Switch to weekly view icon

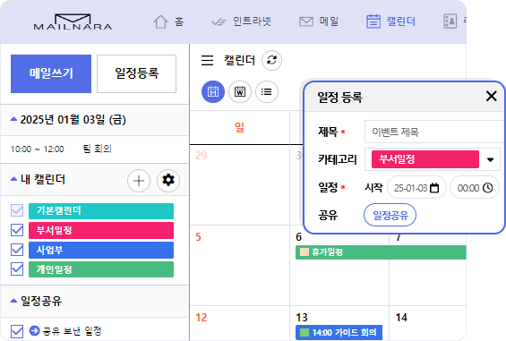[240, 92]
